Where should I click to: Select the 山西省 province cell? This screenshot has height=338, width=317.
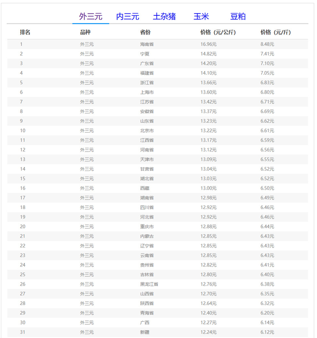[x=147, y=294]
